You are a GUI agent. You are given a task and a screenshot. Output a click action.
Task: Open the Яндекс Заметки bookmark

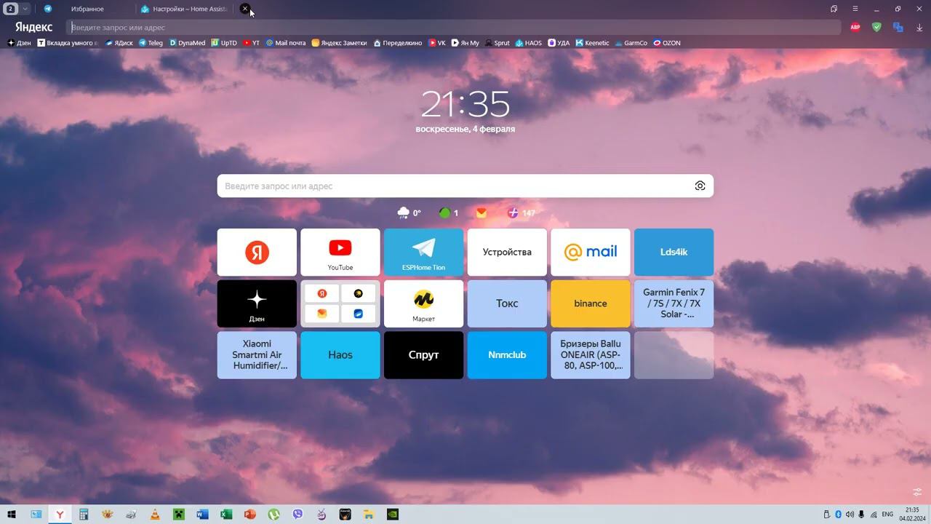(339, 43)
